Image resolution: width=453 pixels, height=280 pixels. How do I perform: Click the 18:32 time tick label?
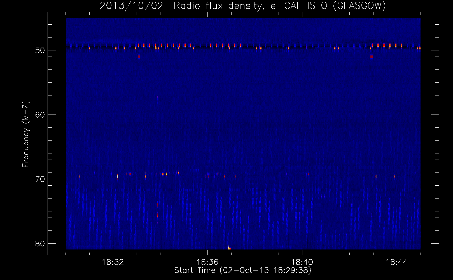coord(113,262)
